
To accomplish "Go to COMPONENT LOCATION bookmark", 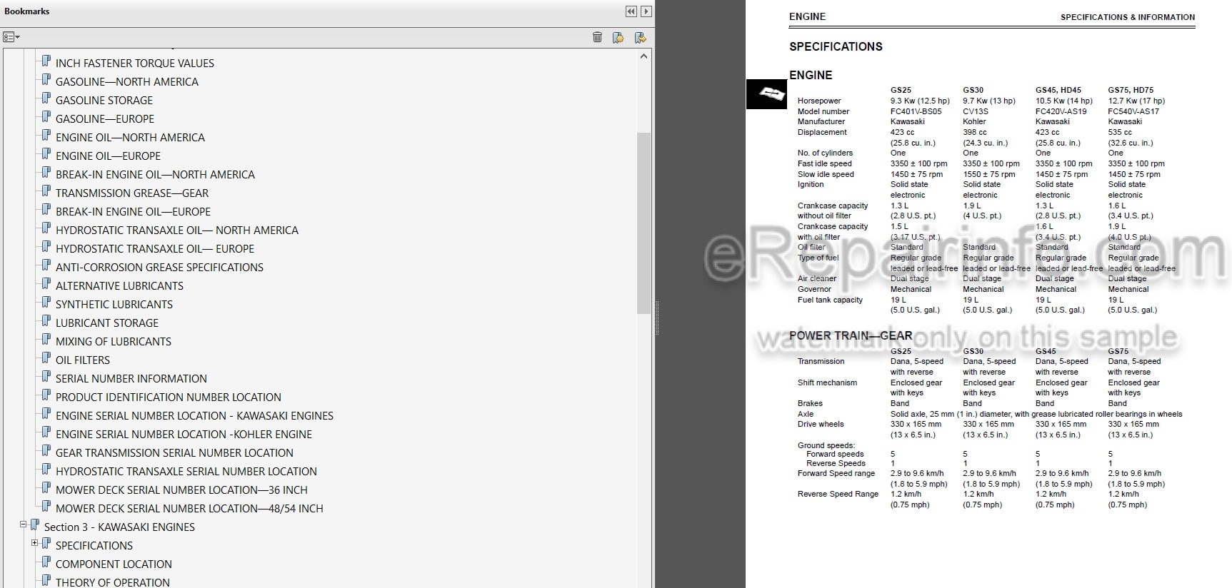I will pos(114,564).
